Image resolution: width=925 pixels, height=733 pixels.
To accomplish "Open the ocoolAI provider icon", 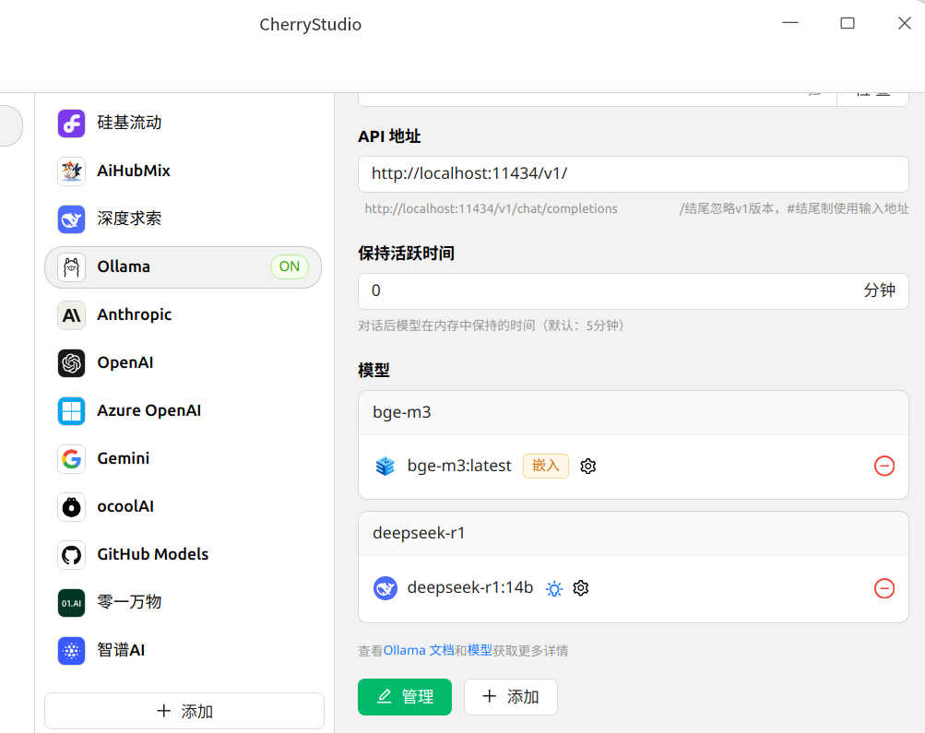I will click(71, 506).
